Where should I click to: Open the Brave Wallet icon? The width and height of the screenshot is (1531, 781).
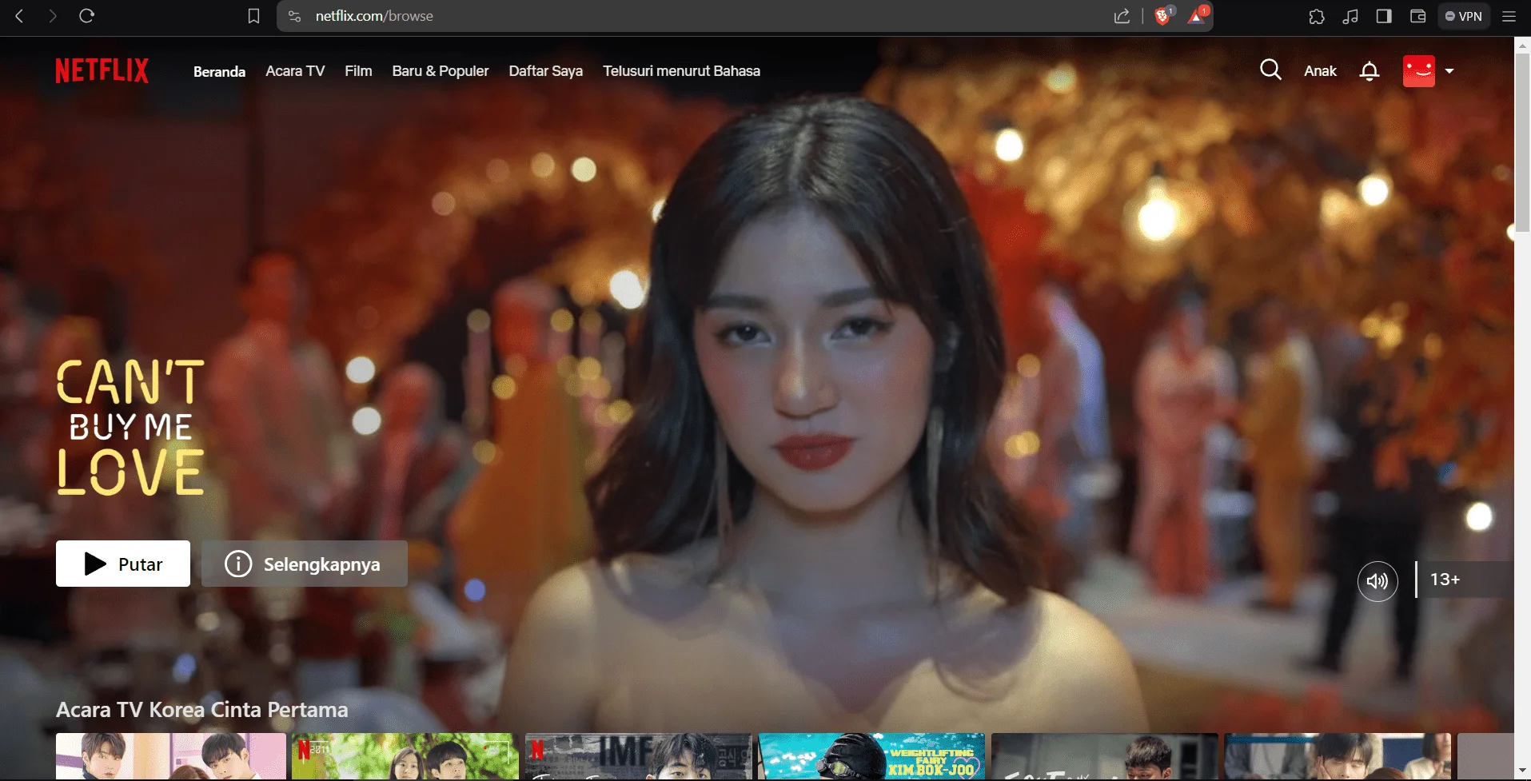1417,16
